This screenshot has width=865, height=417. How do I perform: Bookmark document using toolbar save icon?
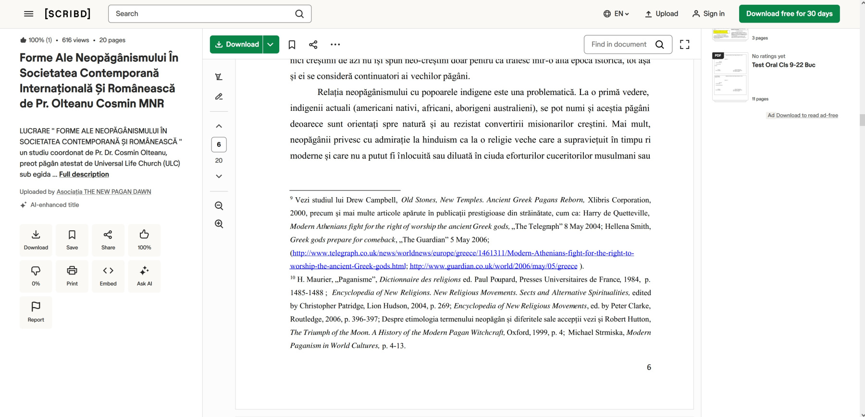click(292, 45)
